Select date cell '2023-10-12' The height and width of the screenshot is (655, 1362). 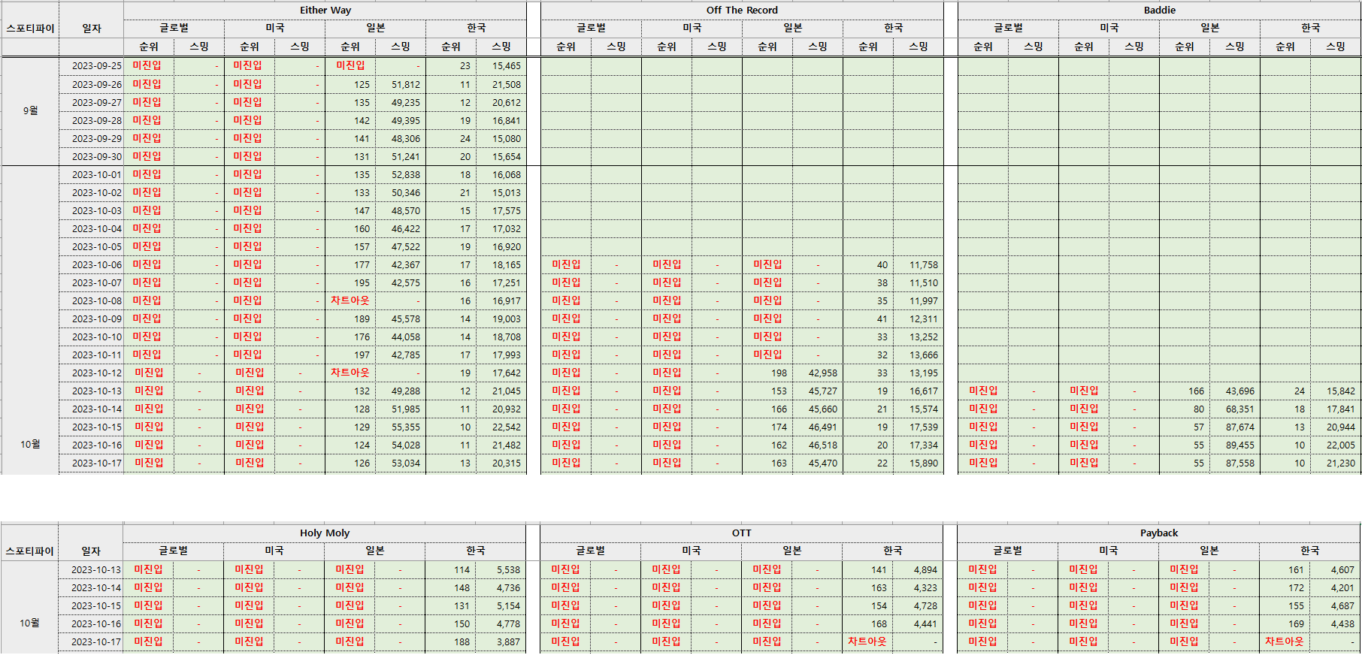coord(92,373)
